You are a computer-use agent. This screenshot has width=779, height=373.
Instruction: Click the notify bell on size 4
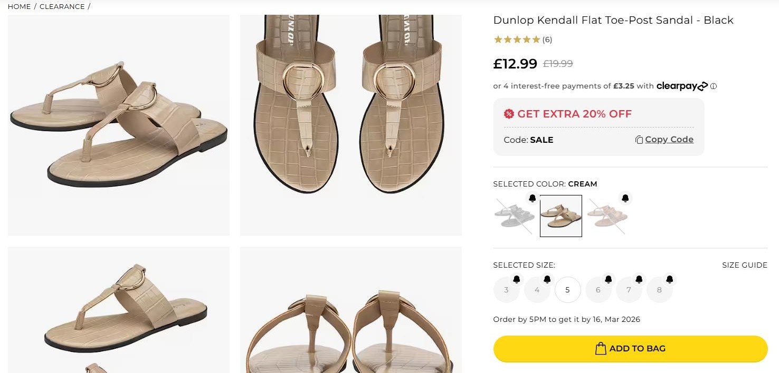tap(547, 279)
